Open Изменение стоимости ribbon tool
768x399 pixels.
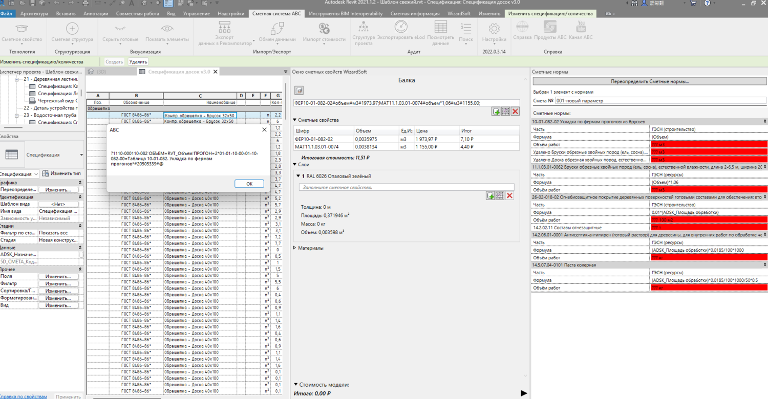click(x=324, y=29)
